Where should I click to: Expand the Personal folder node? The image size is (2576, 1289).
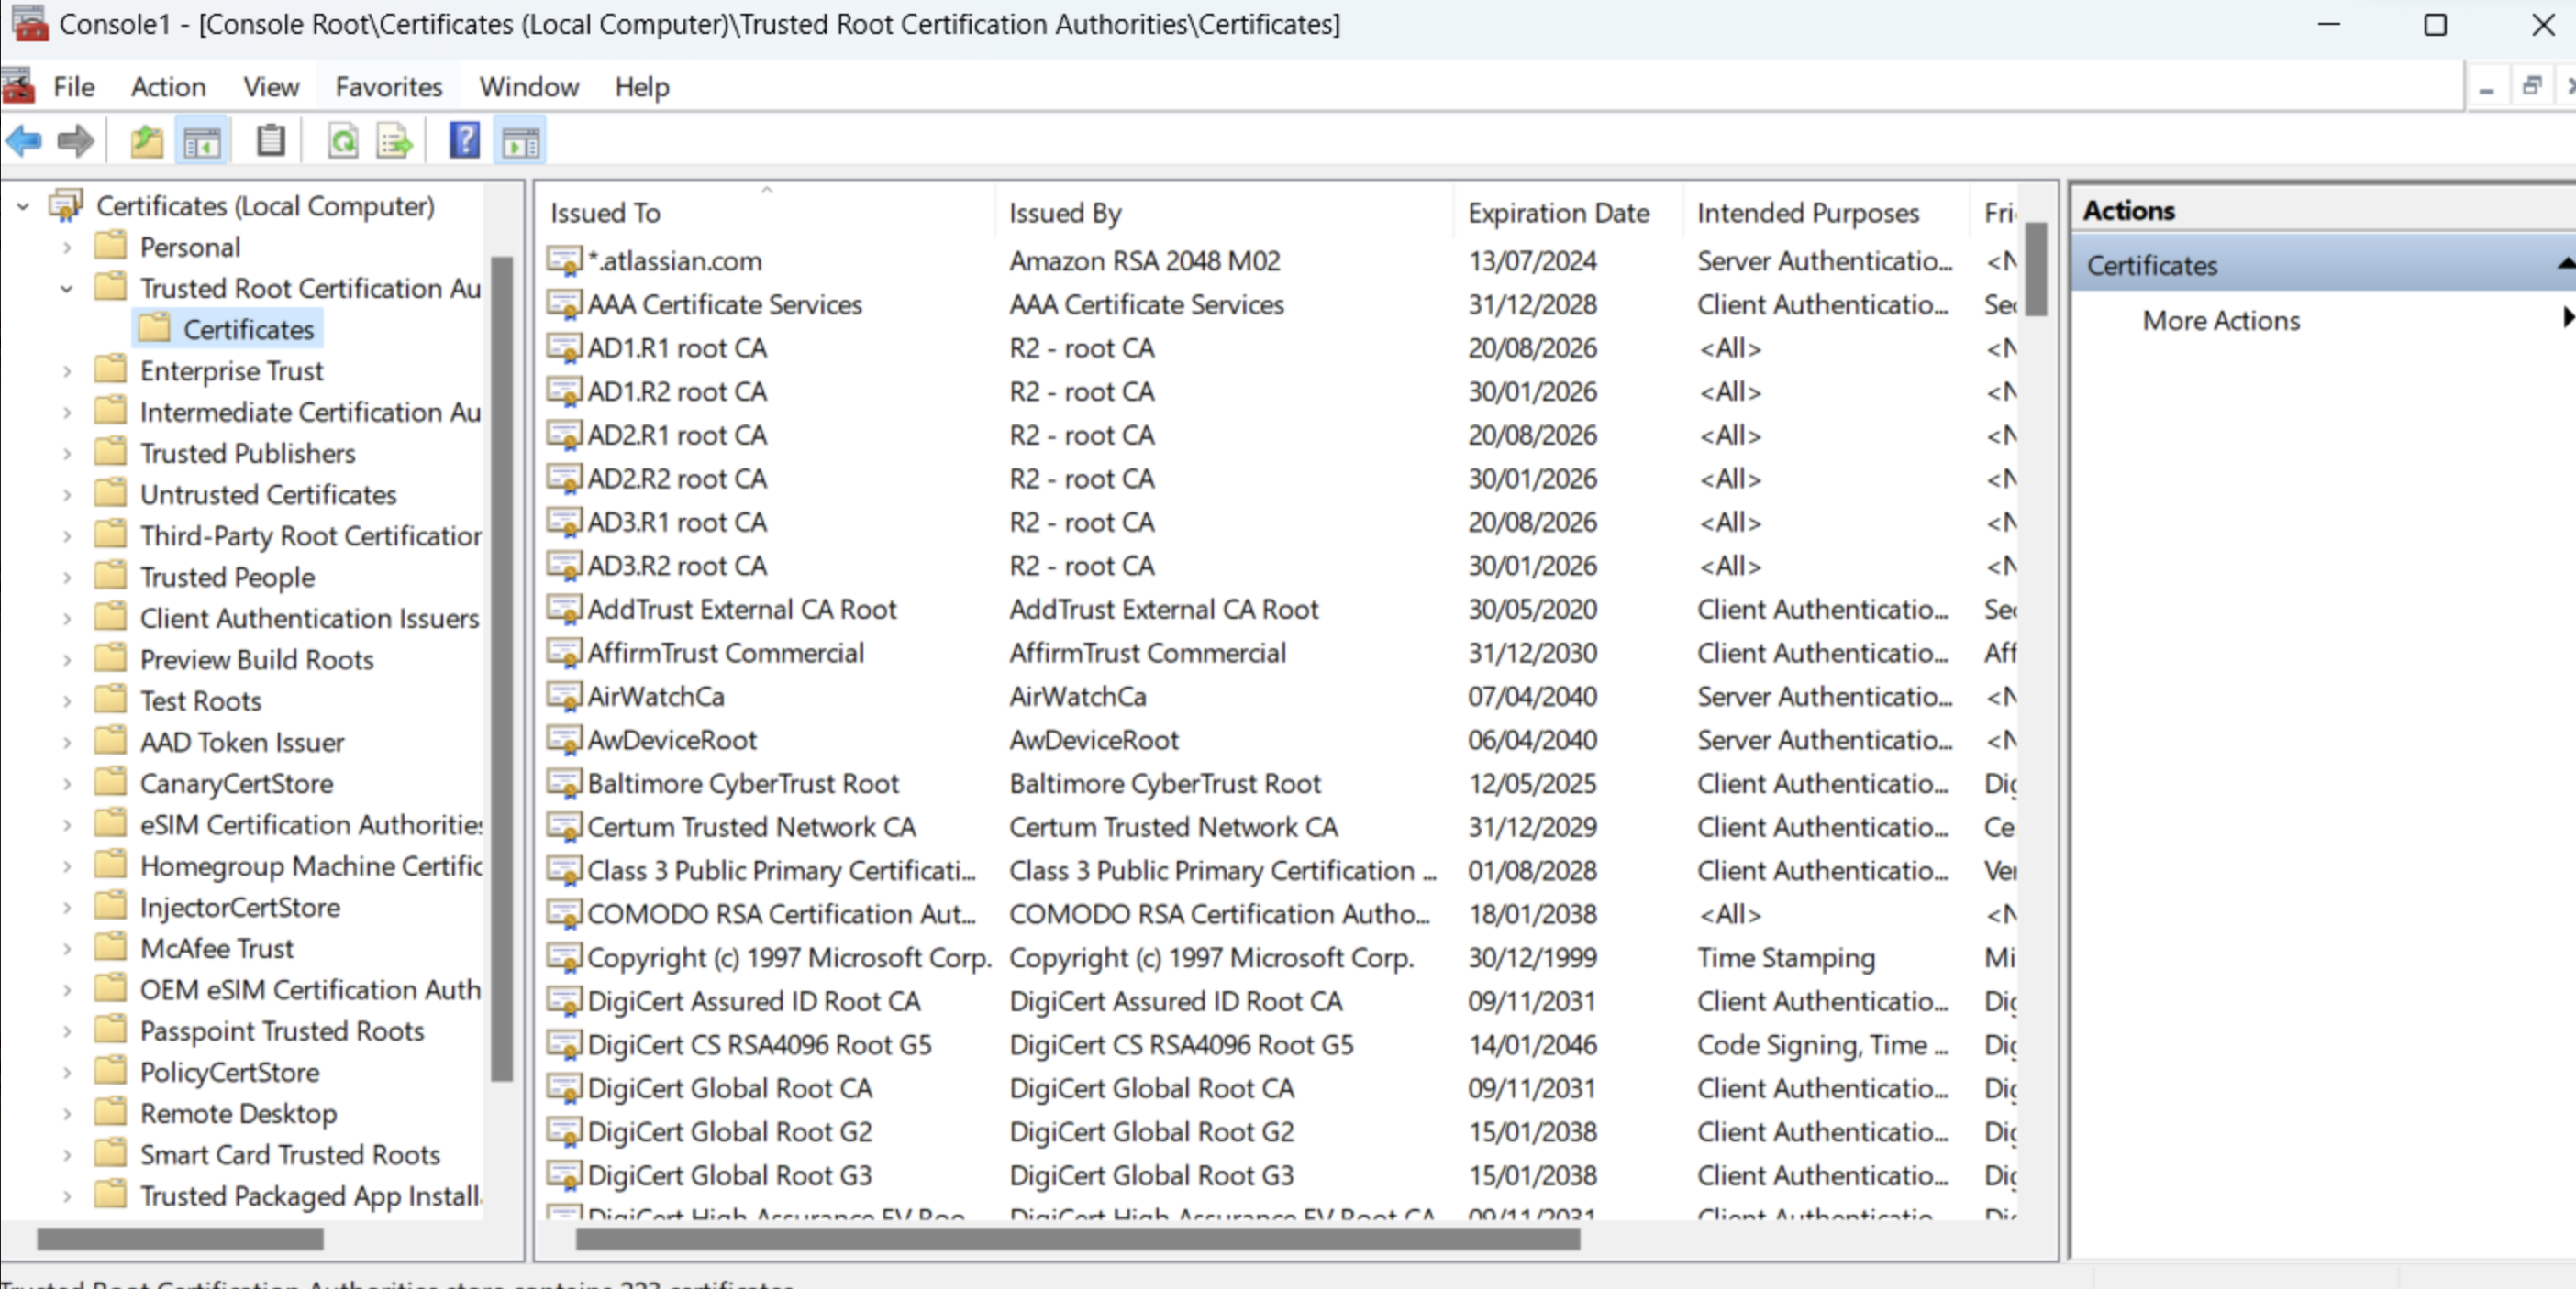67,247
